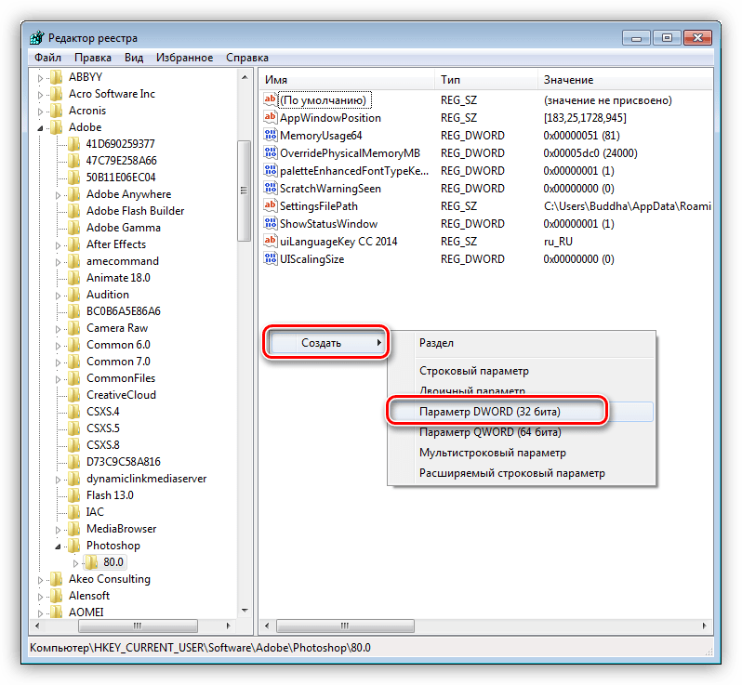Select the D73C9C58A816 registry key

(124, 462)
